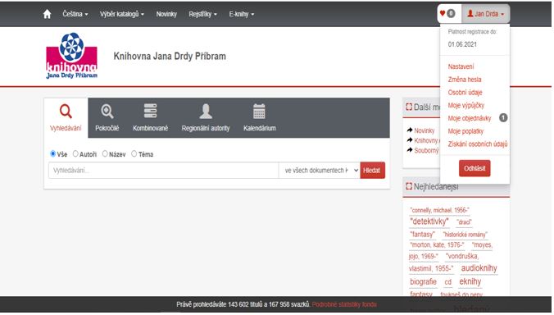Expand the Výběr katalogů menu
554x315 pixels.
point(122,14)
